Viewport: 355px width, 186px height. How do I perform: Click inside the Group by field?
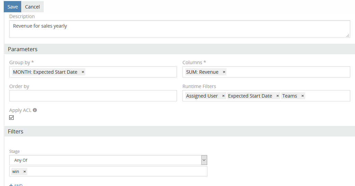tap(130, 72)
